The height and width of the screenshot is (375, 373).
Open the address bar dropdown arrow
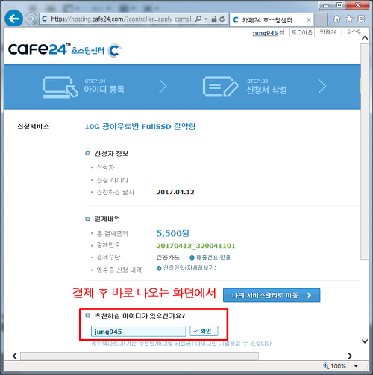click(206, 19)
